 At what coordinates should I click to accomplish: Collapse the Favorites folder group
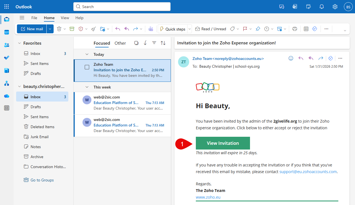point(19,43)
